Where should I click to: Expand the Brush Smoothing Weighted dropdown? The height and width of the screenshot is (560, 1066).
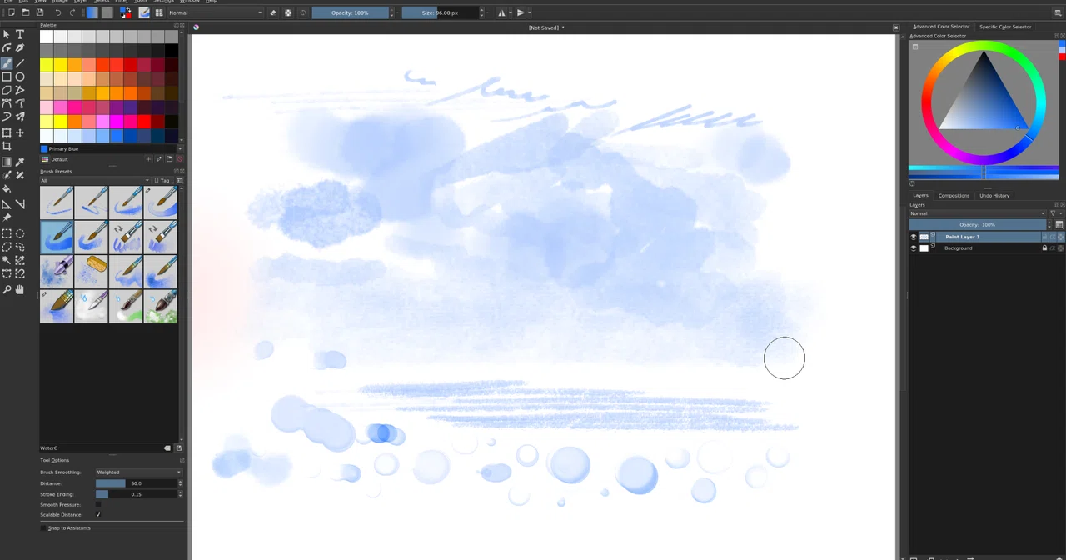[138, 472]
